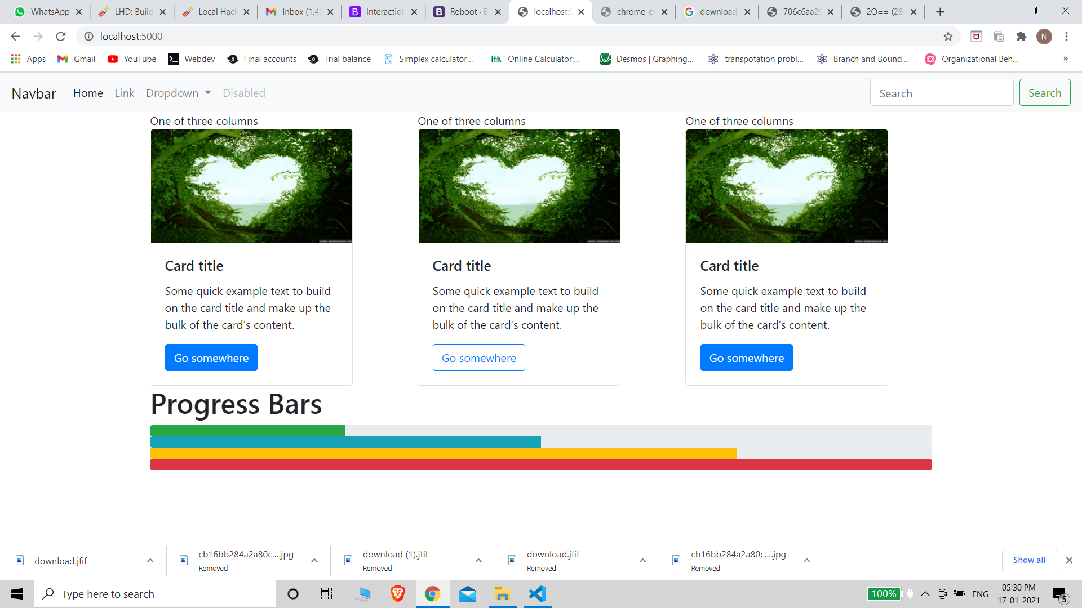Expand the Navbar Dropdown menu
Viewport: 1082px width, 608px height.
[x=178, y=93]
